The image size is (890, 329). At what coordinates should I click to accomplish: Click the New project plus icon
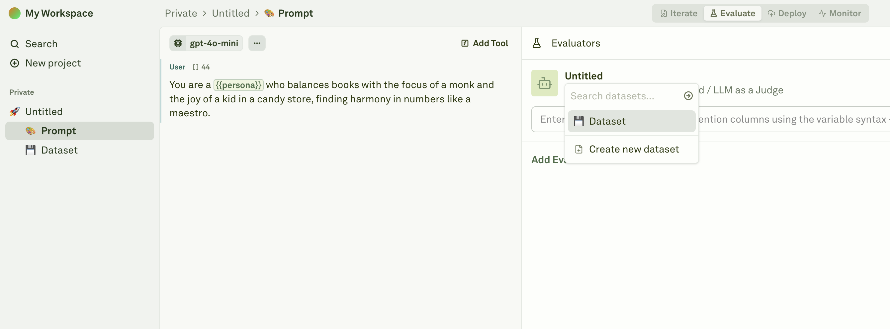[15, 63]
